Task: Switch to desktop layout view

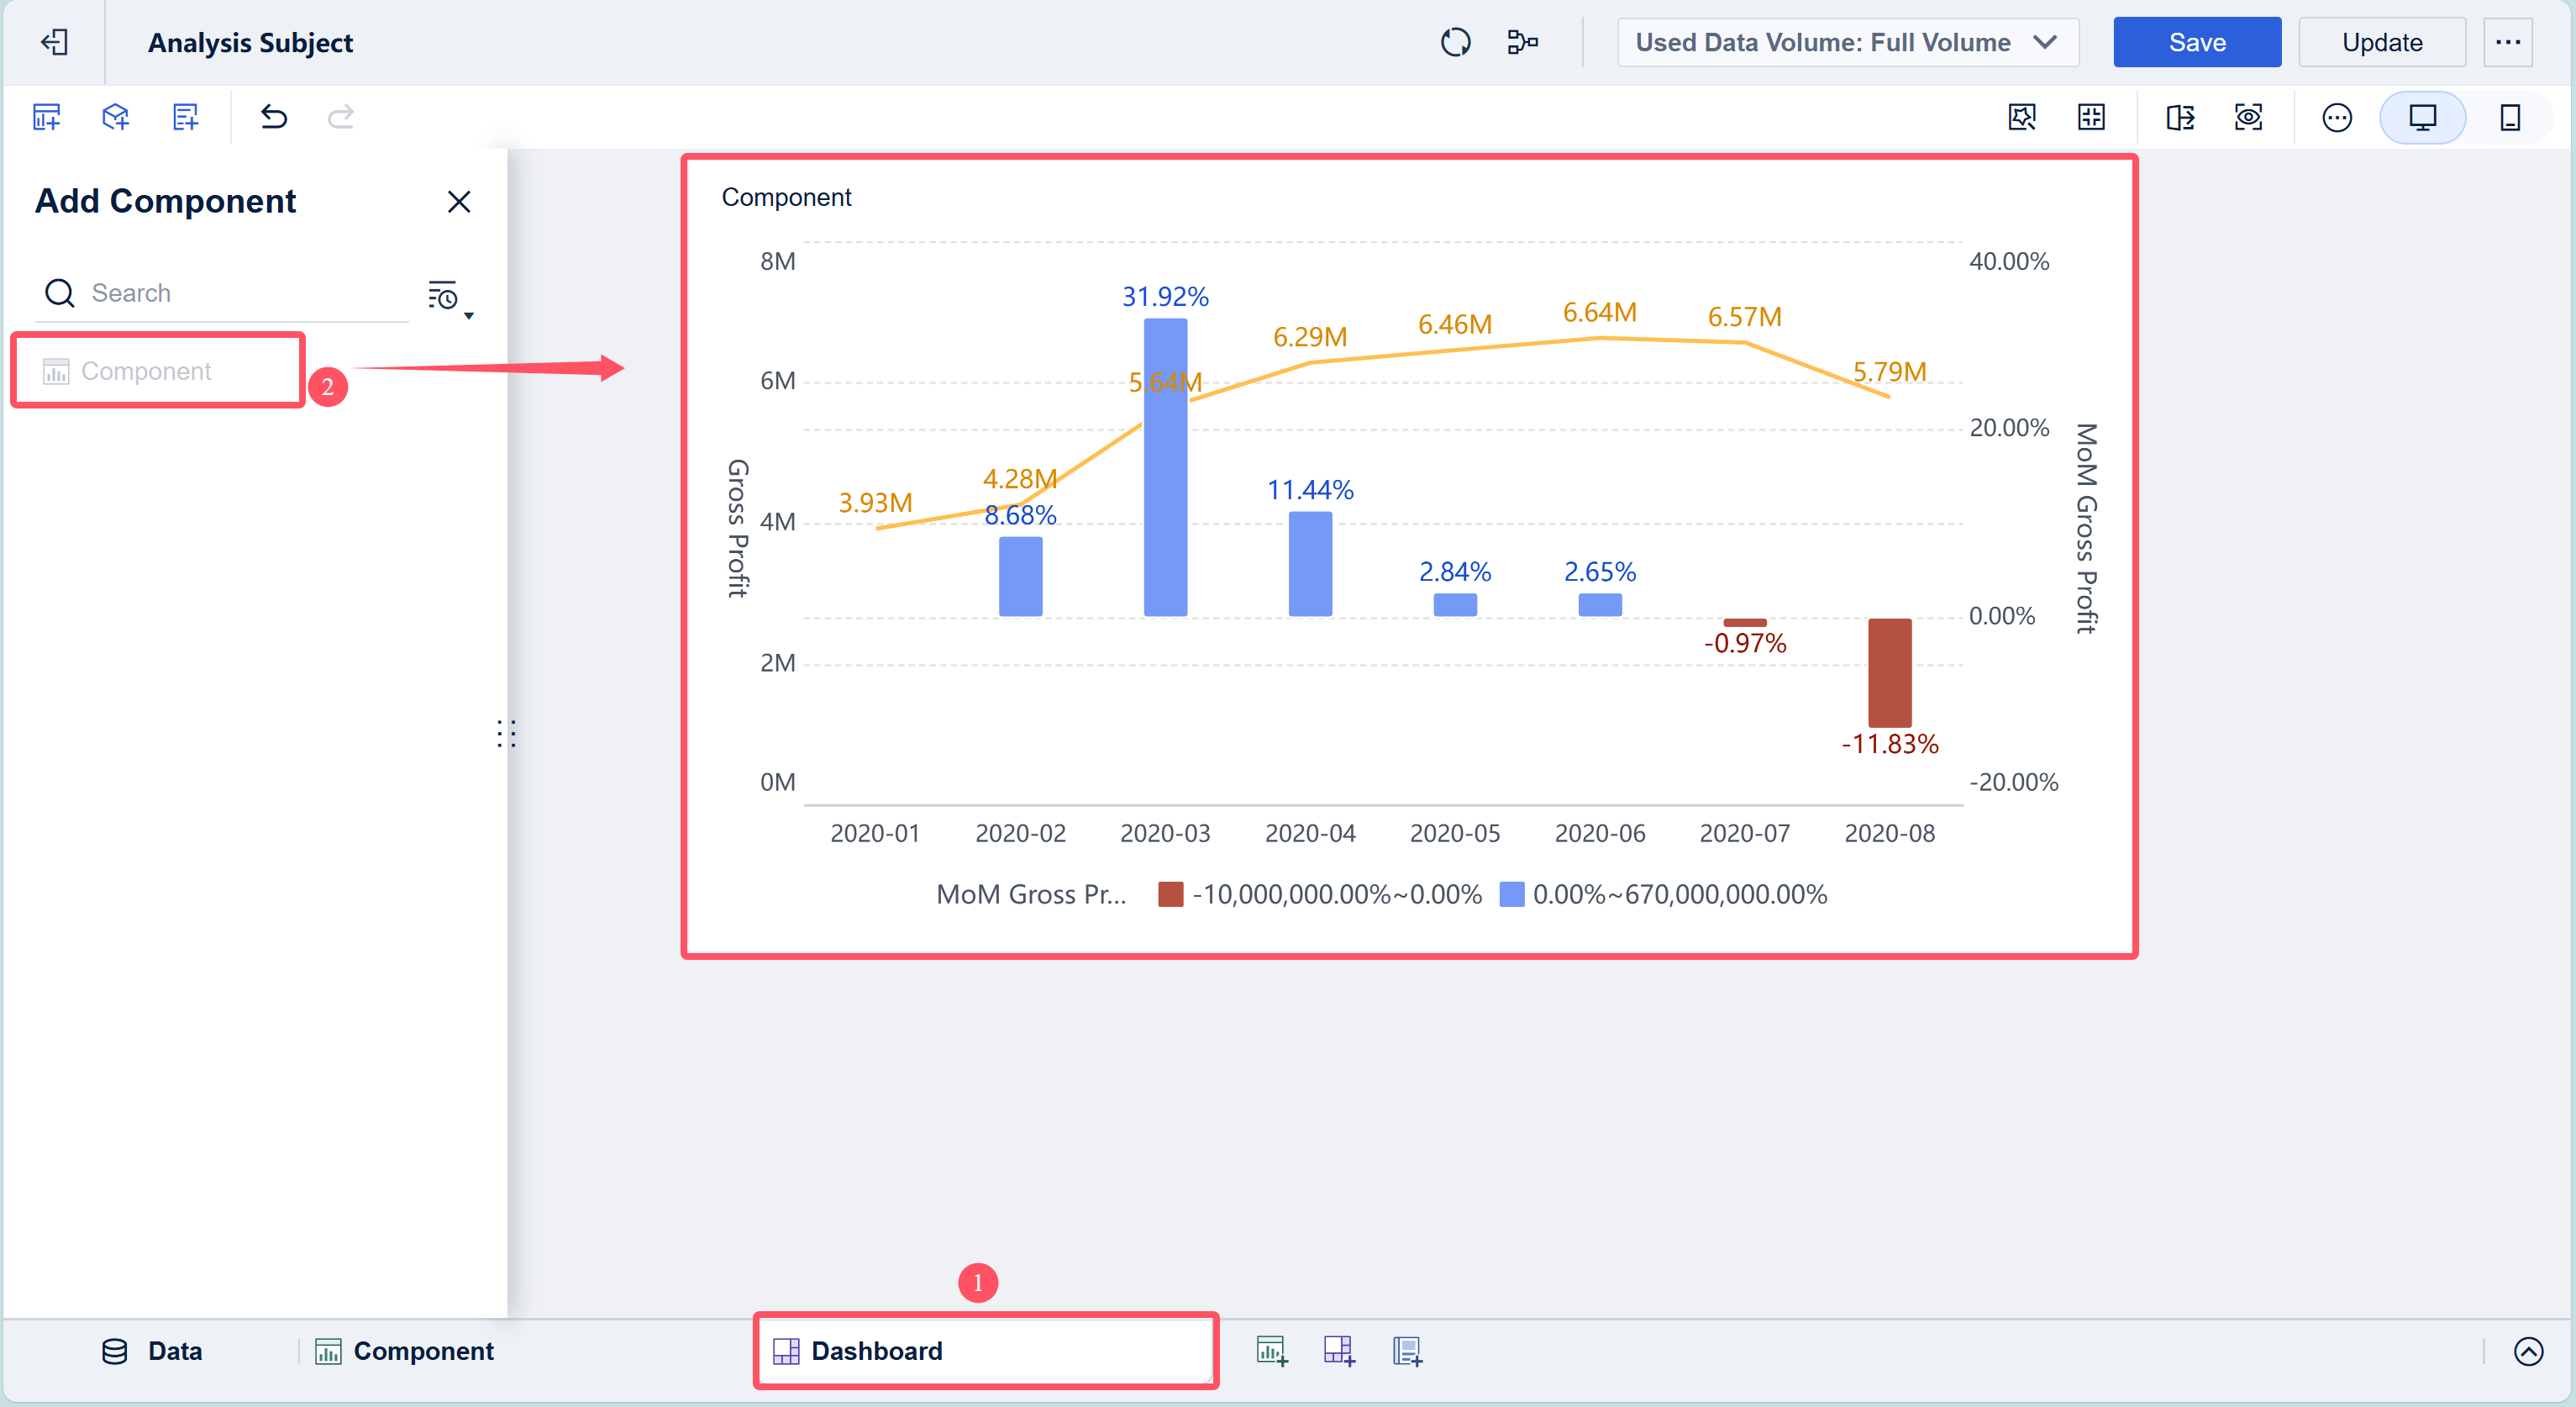Action: (2422, 117)
